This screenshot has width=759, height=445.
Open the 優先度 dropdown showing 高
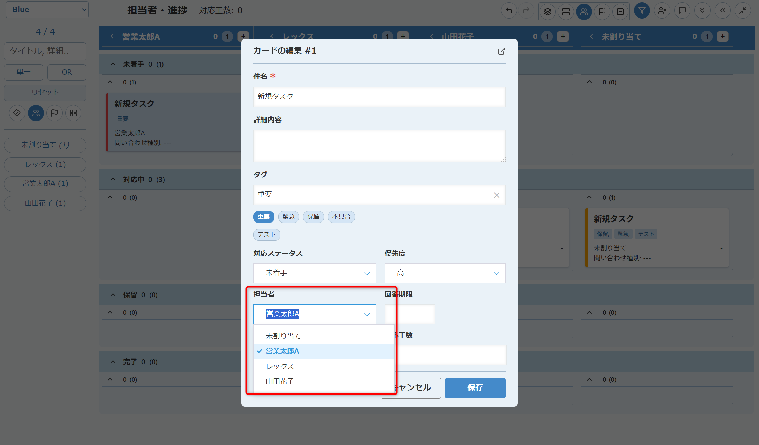445,273
